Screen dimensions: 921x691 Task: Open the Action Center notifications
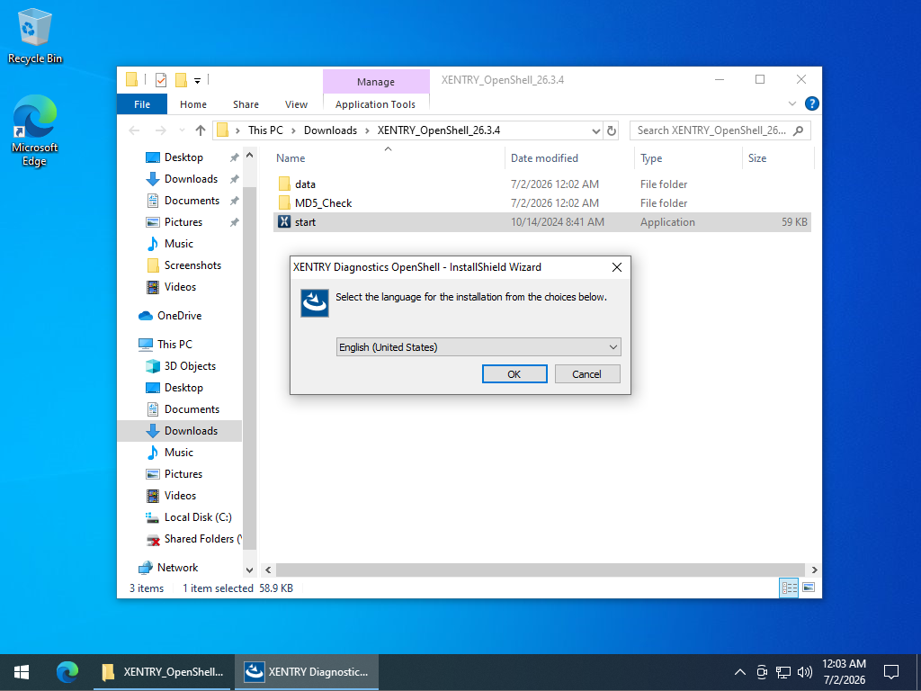click(x=891, y=672)
